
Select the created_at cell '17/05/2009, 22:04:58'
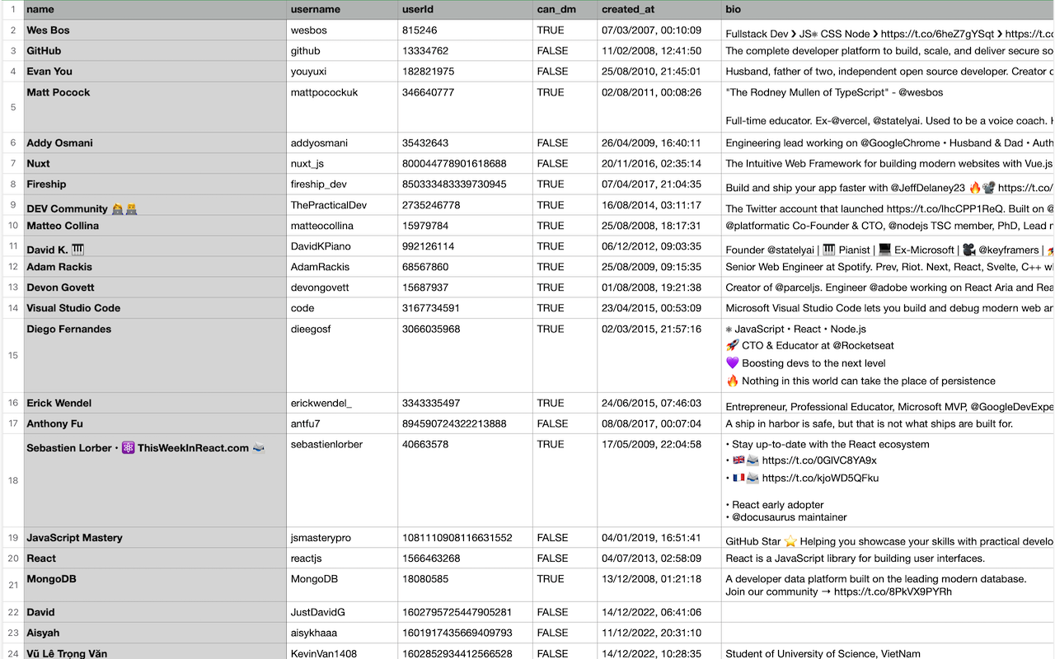pos(659,480)
